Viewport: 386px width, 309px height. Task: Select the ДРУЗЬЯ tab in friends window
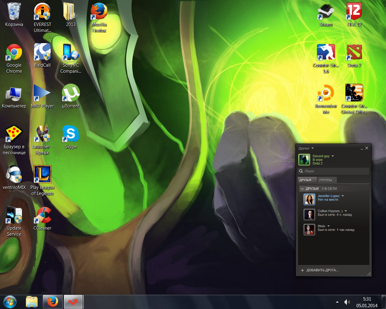click(305, 180)
